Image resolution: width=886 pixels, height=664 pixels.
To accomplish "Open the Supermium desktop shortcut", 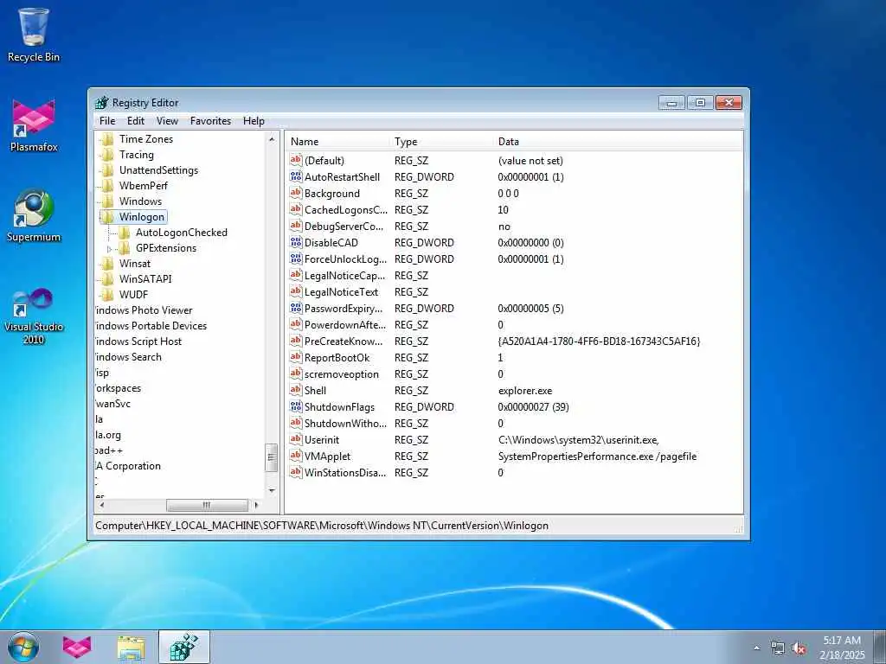I will tap(34, 215).
